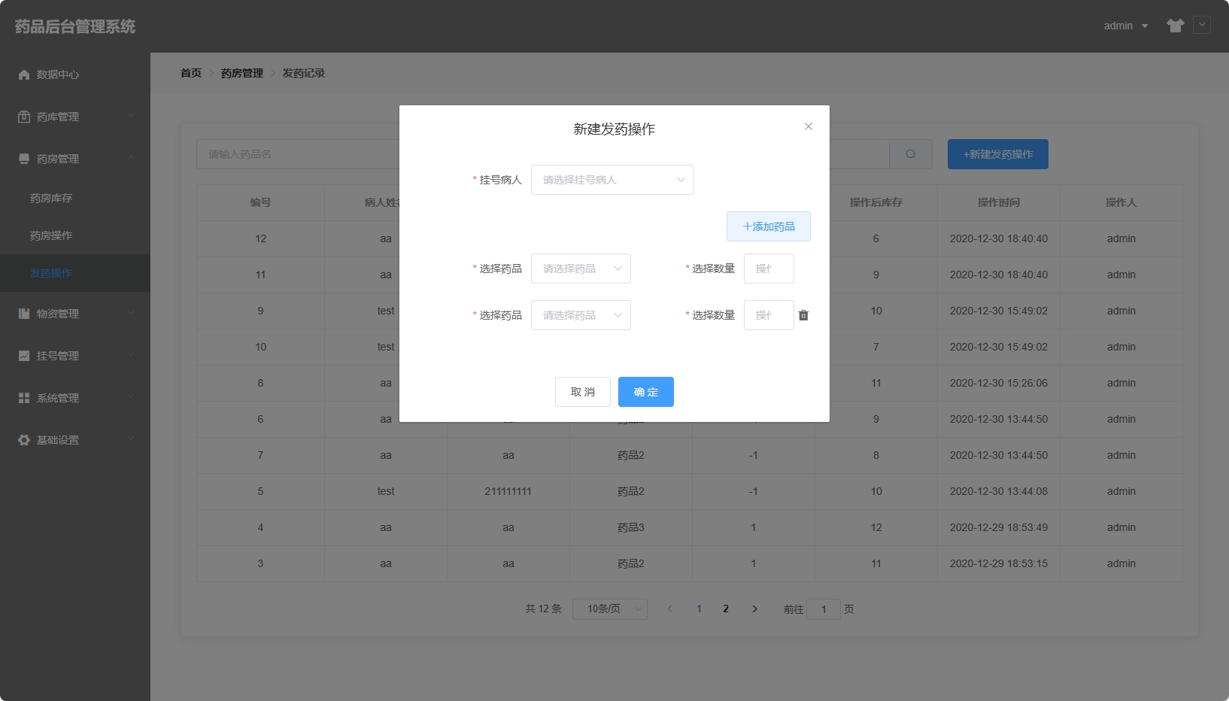This screenshot has height=701, width=1229.
Task: Go to next page arrow
Action: [x=754, y=609]
